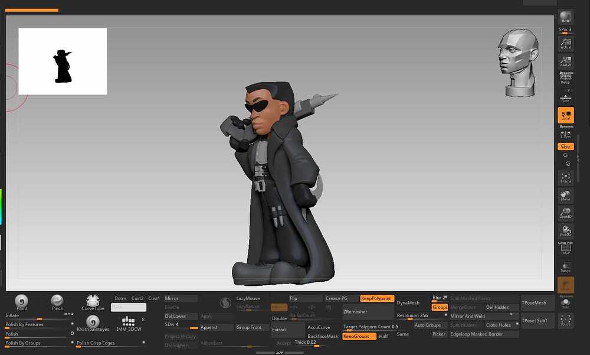Viewport: 590px width, 355px height.
Task: Disable the Local transformations button
Action: coord(566,115)
